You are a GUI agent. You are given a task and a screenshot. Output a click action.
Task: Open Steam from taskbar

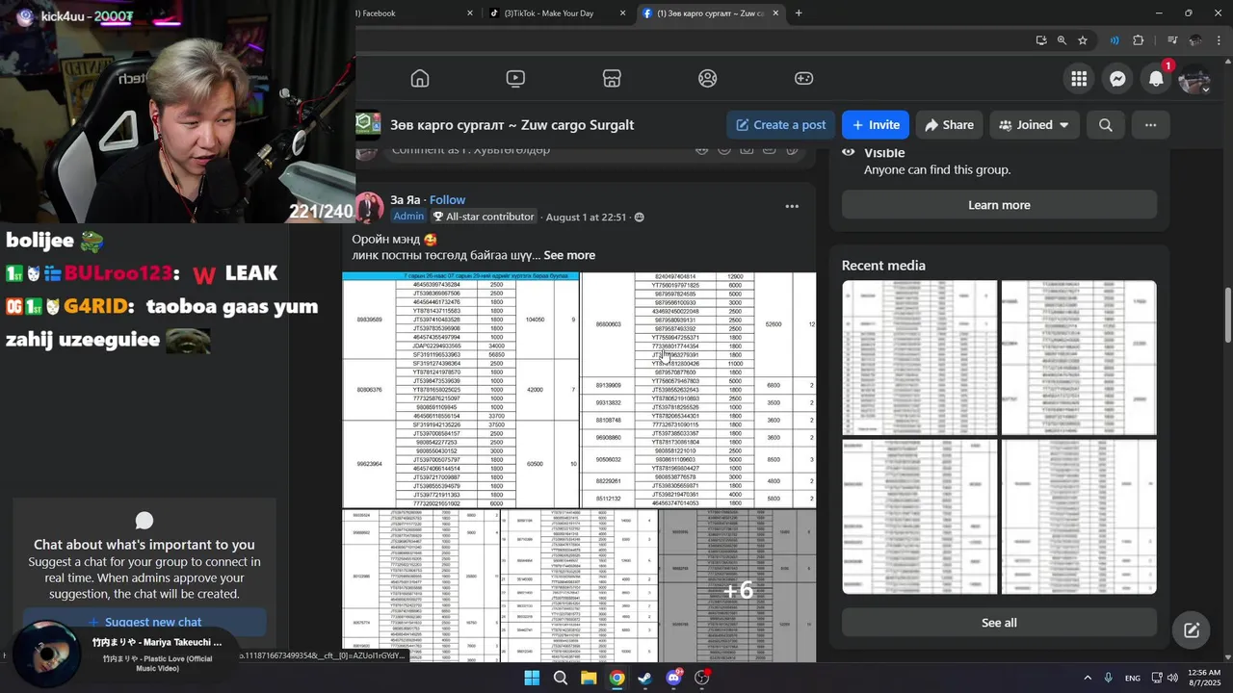tap(644, 678)
